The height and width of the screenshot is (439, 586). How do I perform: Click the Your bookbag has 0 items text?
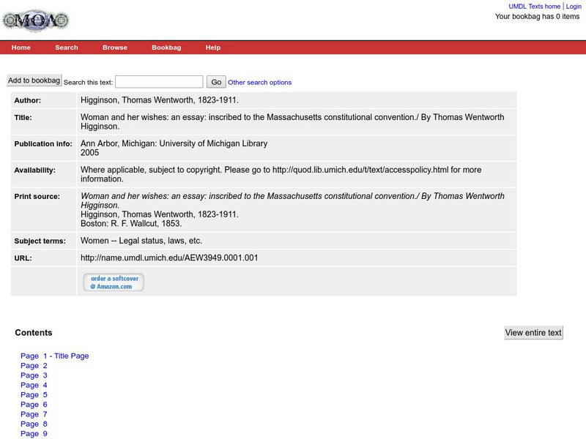(537, 16)
